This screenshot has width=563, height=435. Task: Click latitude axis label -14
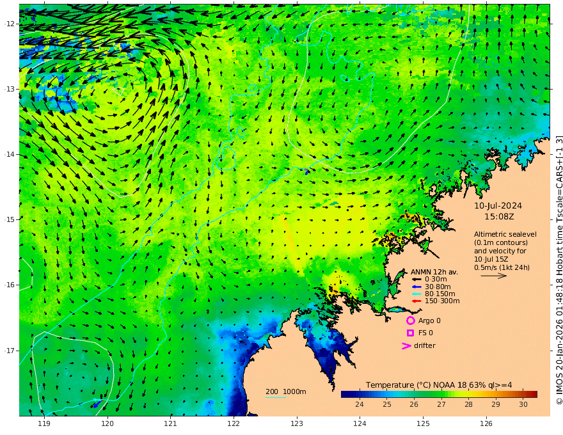coord(10,154)
